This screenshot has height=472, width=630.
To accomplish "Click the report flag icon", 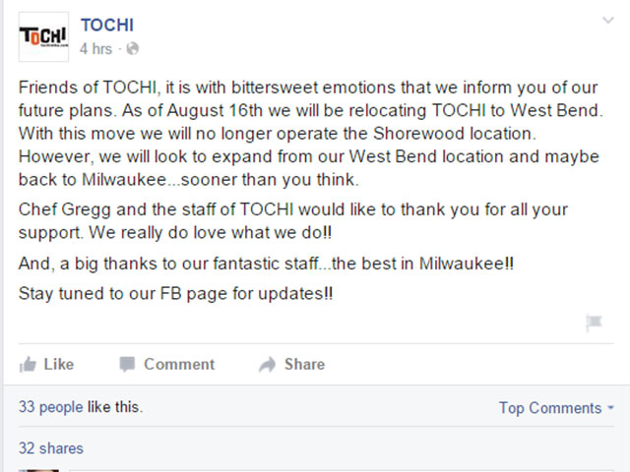I will 594,324.
